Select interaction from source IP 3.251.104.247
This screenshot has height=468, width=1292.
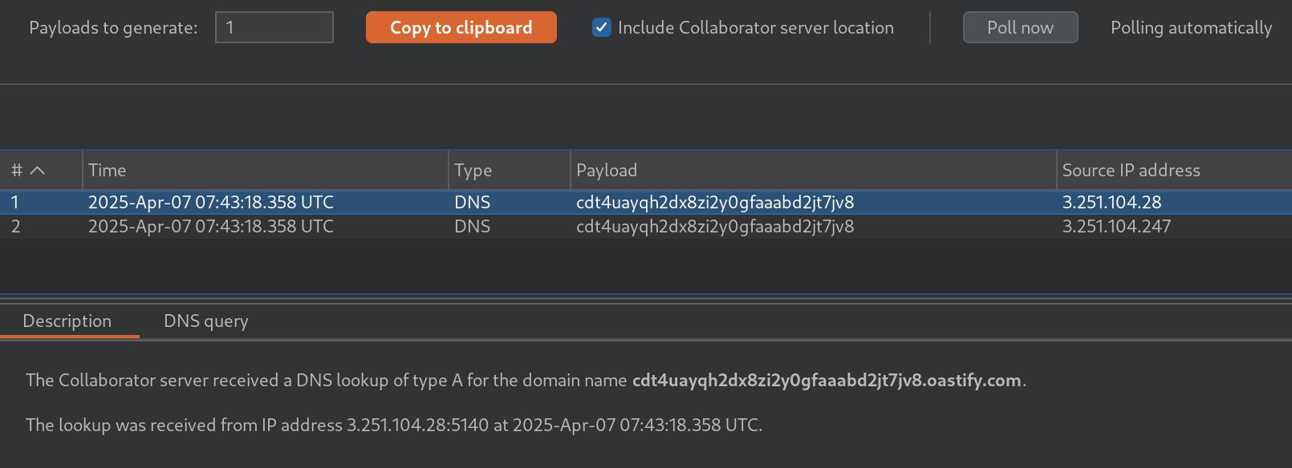pyautogui.click(x=1116, y=227)
